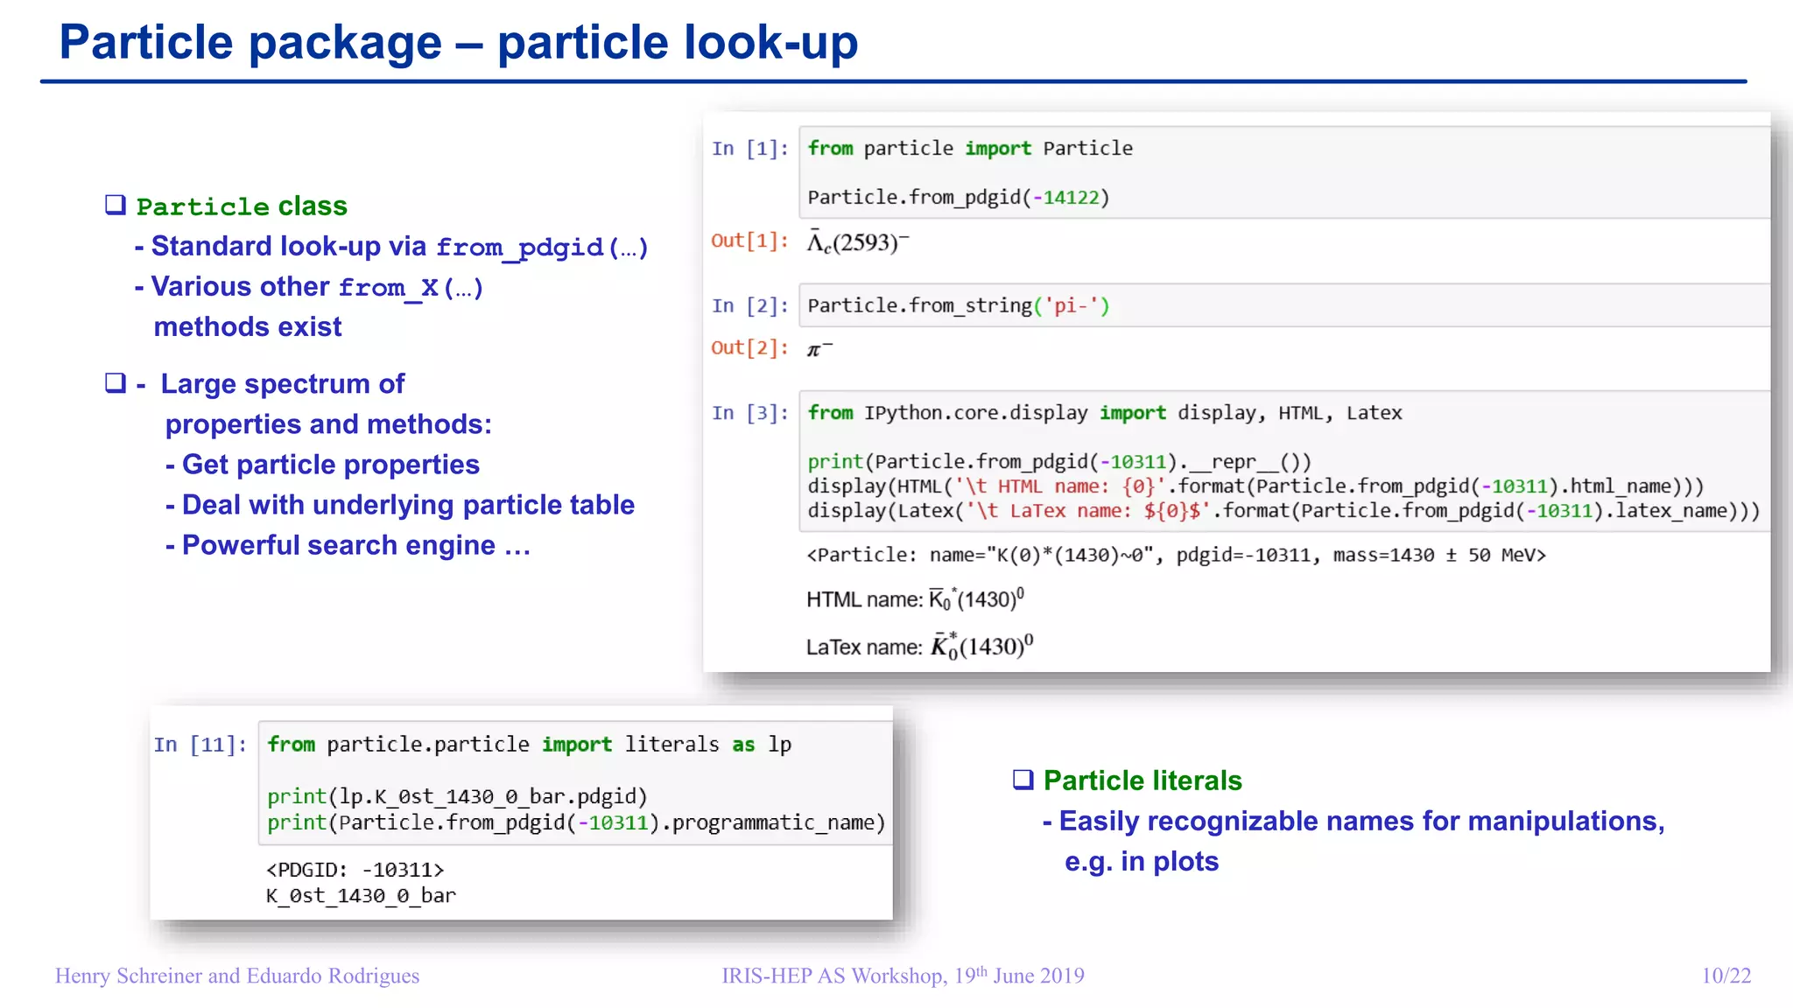Click footer 'Henry Schreiner and Eduardo Rodrigues'
The height and width of the screenshot is (1008, 1793).
(x=237, y=976)
